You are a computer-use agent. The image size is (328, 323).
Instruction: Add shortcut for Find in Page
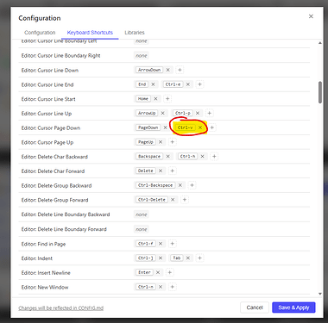[173, 244]
